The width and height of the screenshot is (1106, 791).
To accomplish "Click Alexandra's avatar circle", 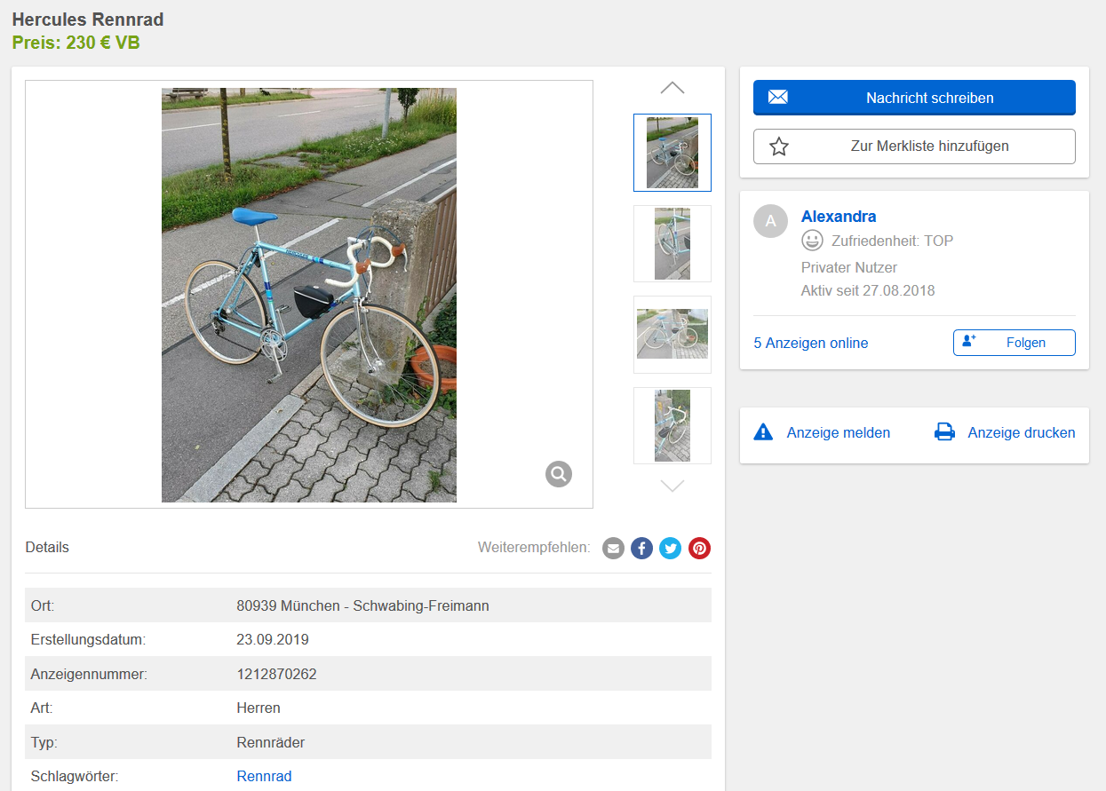I will (770, 221).
